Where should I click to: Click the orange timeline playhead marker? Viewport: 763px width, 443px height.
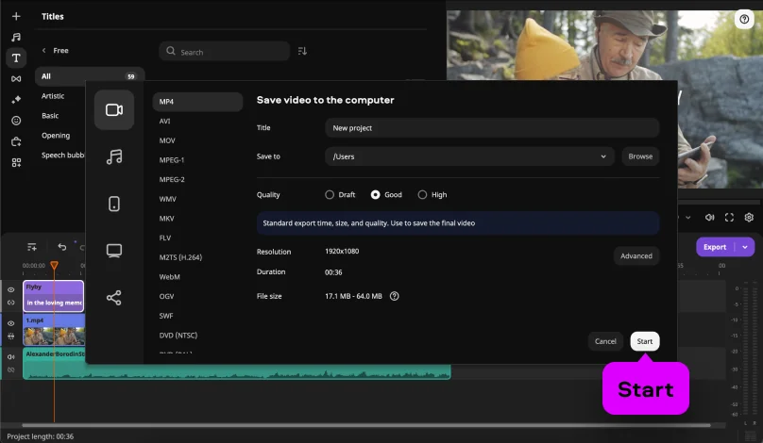54,265
